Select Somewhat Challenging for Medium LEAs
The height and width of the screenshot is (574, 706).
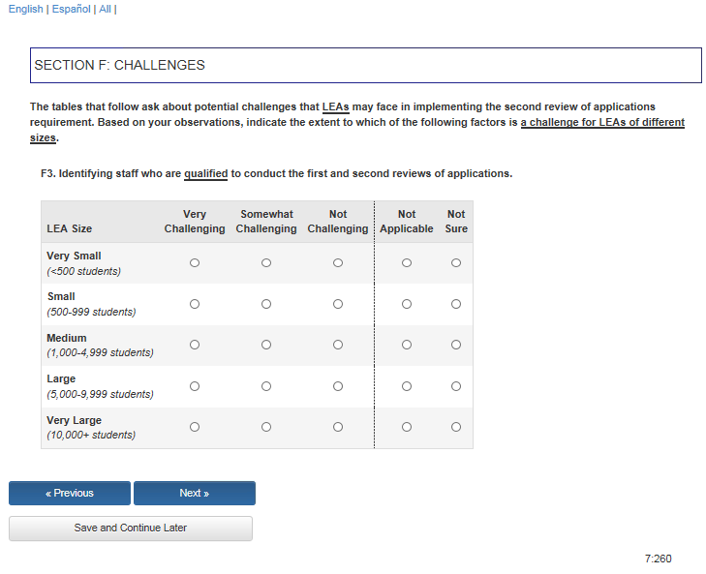[x=266, y=345]
